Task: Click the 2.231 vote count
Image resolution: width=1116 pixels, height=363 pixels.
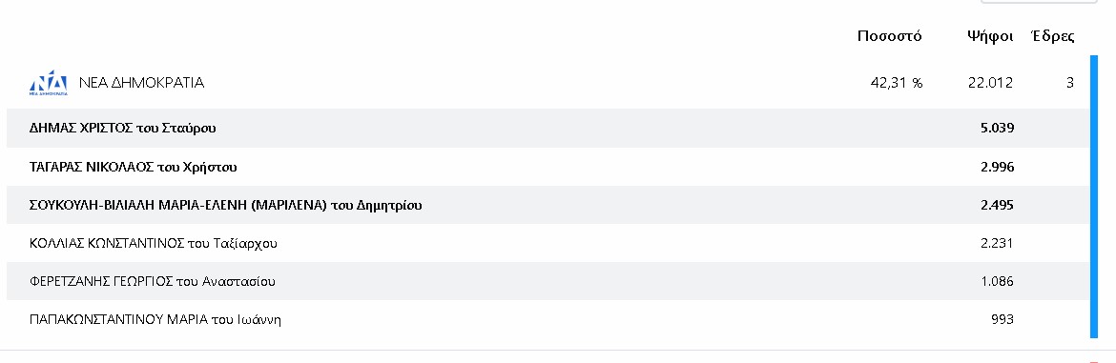Action: (x=997, y=243)
